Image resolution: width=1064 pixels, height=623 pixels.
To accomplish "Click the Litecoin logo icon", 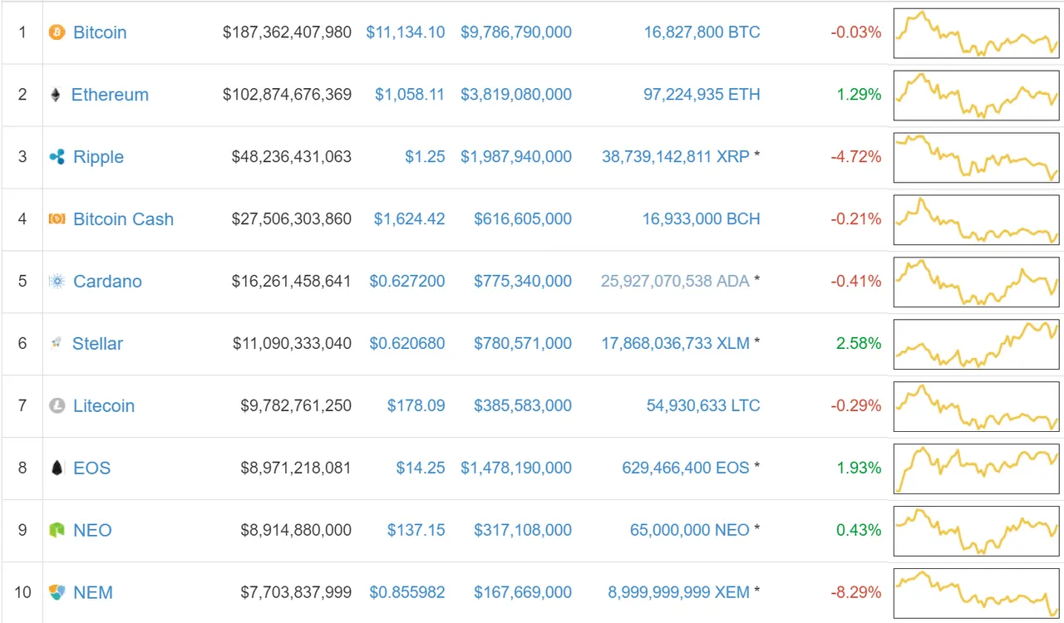I will coord(57,406).
